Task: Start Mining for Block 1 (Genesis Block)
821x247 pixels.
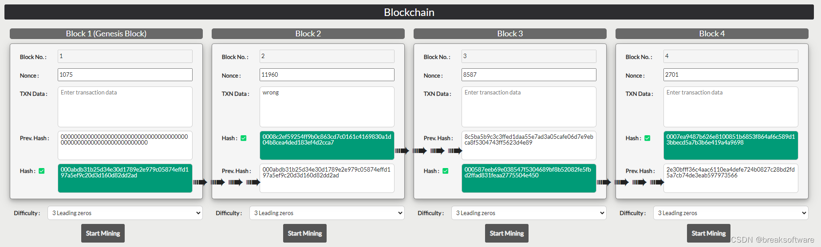Action: click(x=103, y=233)
